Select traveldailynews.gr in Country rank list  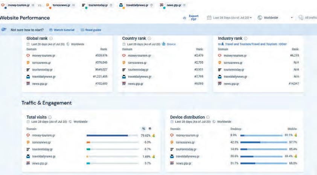pyautogui.click(x=140, y=77)
